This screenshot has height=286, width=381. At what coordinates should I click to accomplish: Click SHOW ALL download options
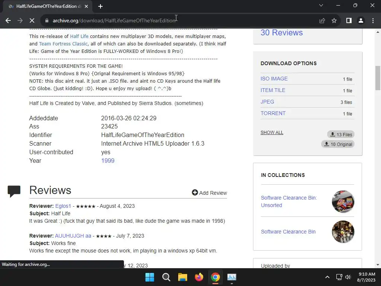[x=272, y=133]
